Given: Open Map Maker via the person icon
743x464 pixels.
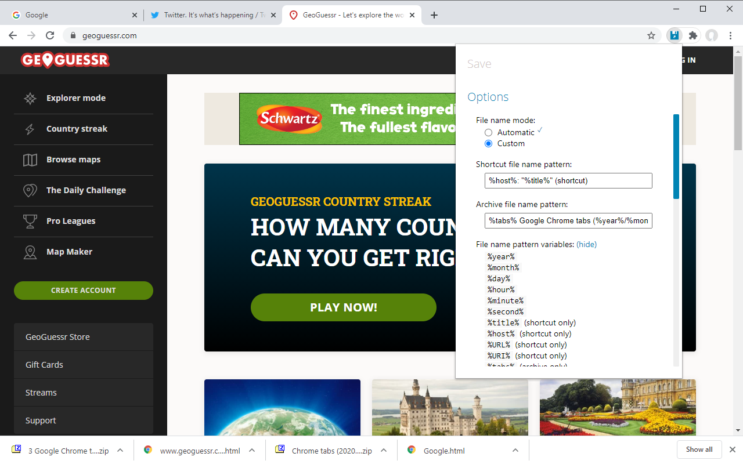Looking at the screenshot, I should tap(29, 251).
